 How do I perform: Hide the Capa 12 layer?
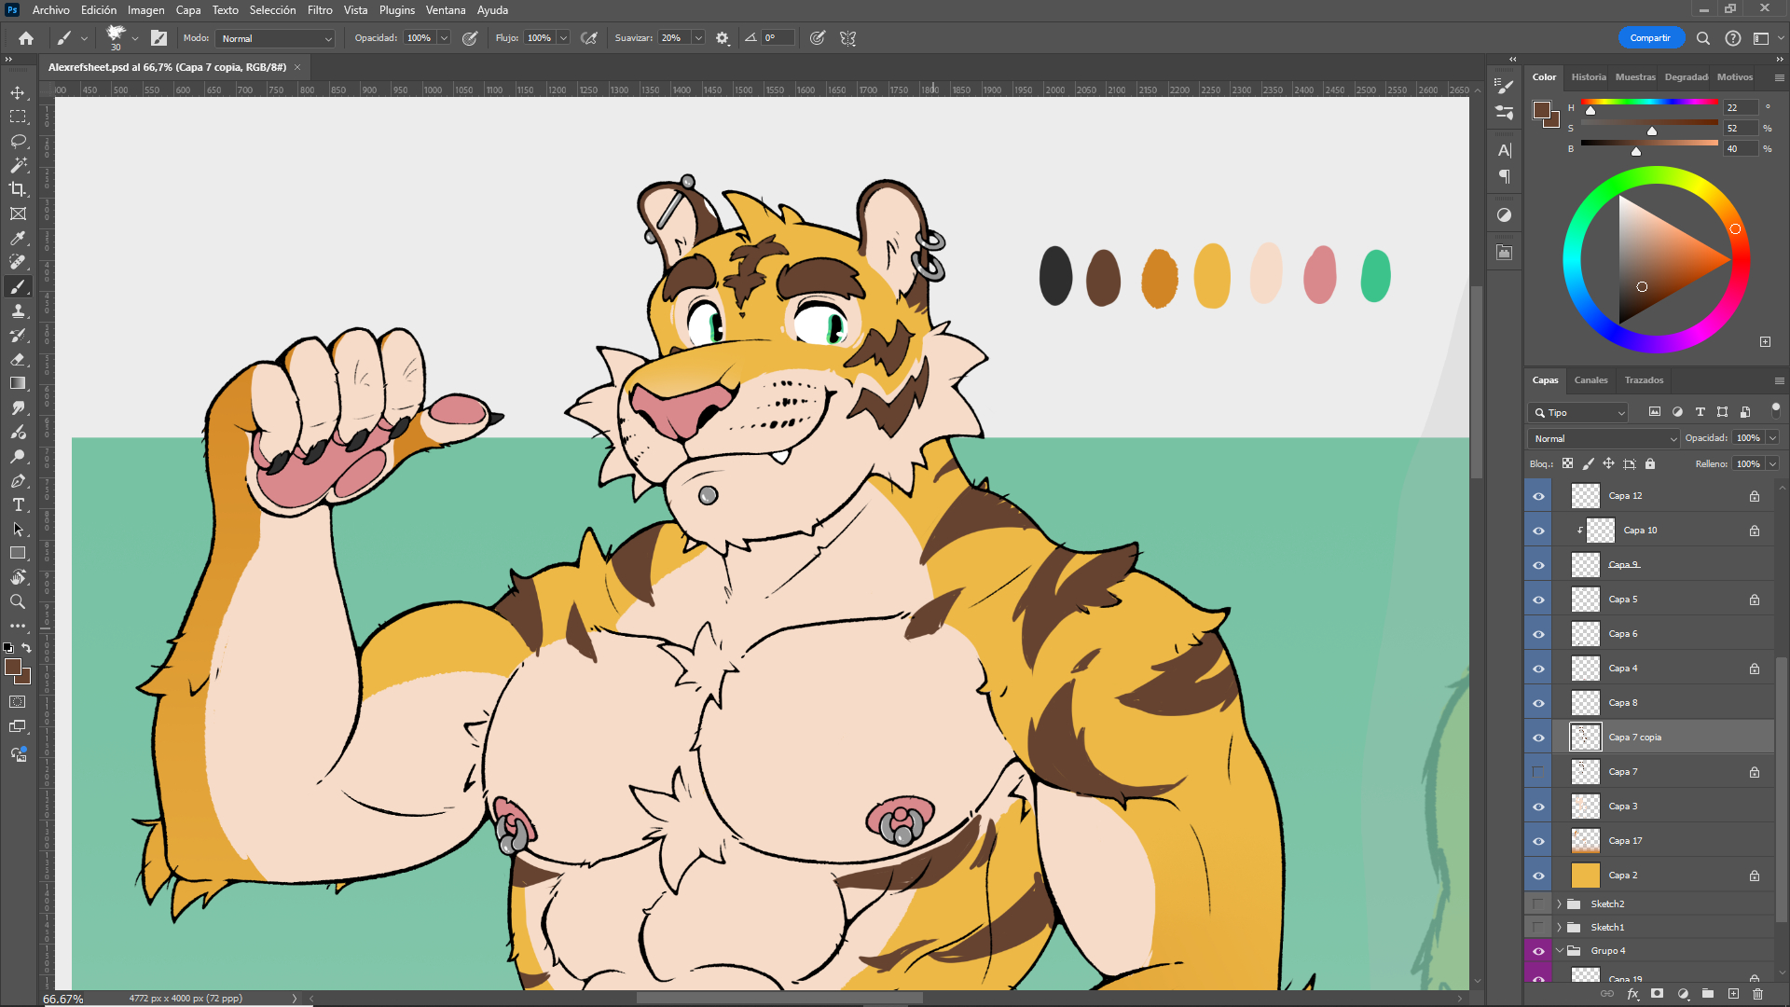pyautogui.click(x=1538, y=496)
